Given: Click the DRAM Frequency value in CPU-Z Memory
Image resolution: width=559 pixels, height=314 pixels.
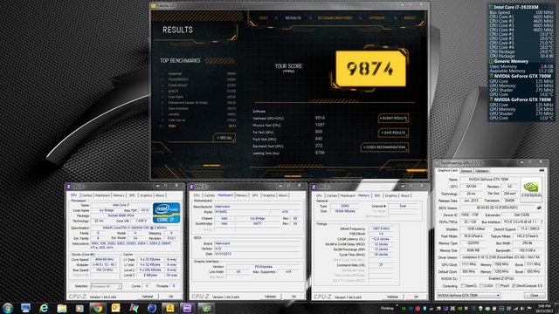Looking at the screenshot, I should (381, 229).
